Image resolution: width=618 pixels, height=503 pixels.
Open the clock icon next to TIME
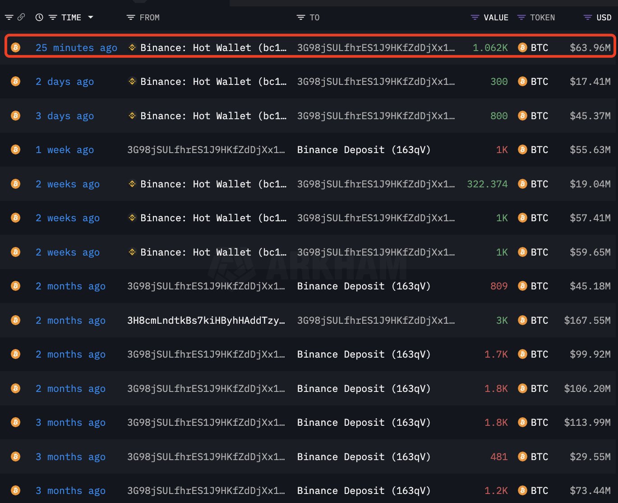(39, 17)
